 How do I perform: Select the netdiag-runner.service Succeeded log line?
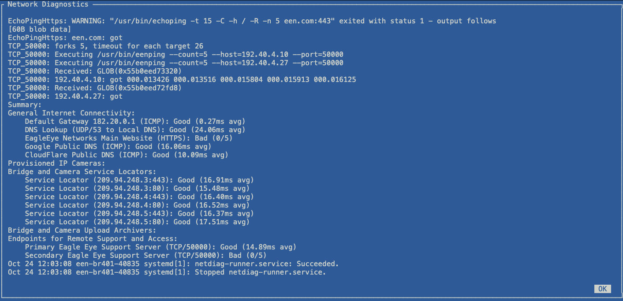173,264
